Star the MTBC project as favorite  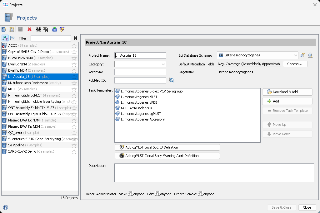74,89
